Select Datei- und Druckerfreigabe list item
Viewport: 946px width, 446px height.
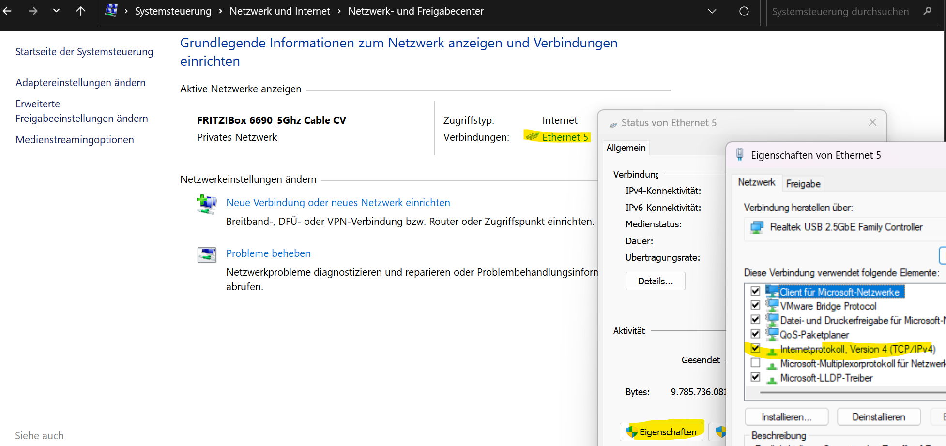[x=863, y=321]
